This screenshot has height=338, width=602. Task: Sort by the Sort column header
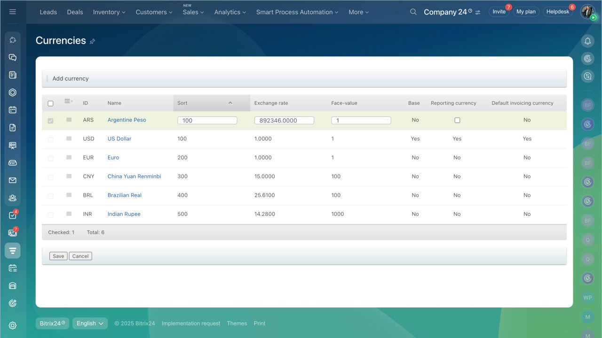tap(212, 103)
